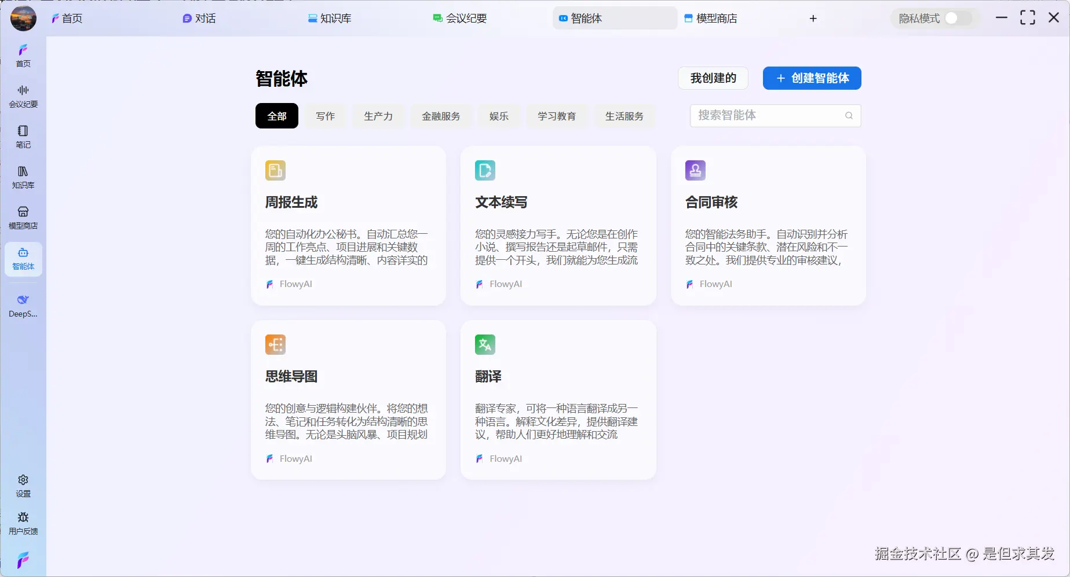Image resolution: width=1070 pixels, height=577 pixels.
Task: Click the magnifier icon in the search box
Action: tap(849, 116)
